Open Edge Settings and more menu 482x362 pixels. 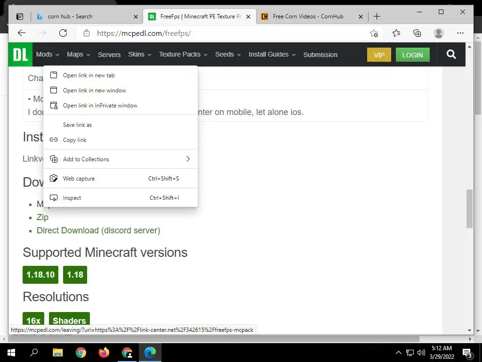tap(460, 33)
